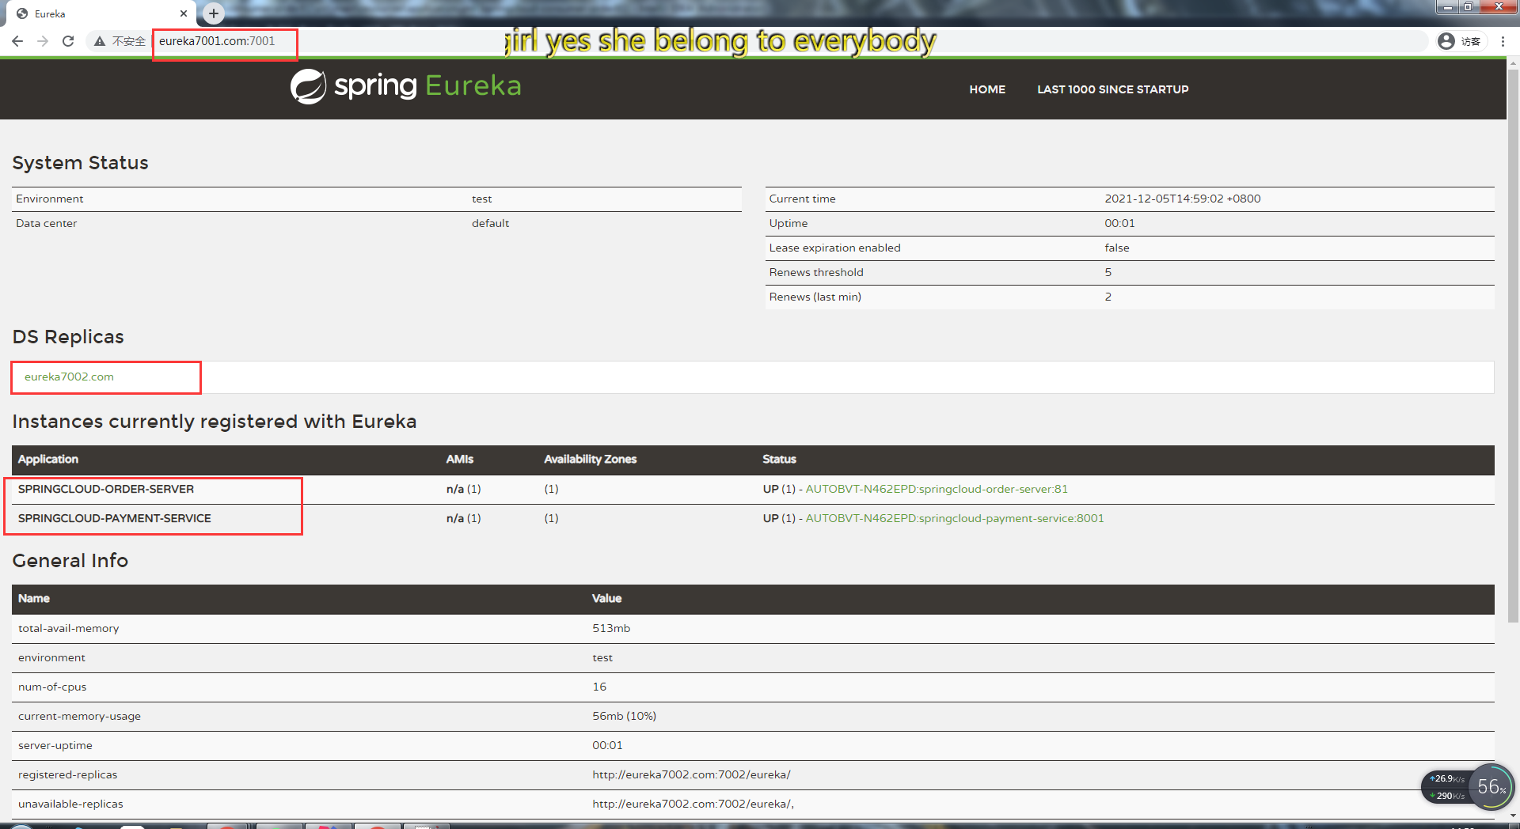Select the Spring Eureka logo
This screenshot has width=1520, height=829.
[x=405, y=85]
